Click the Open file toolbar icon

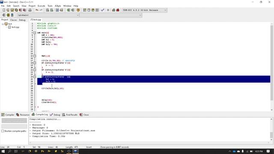[8, 10]
